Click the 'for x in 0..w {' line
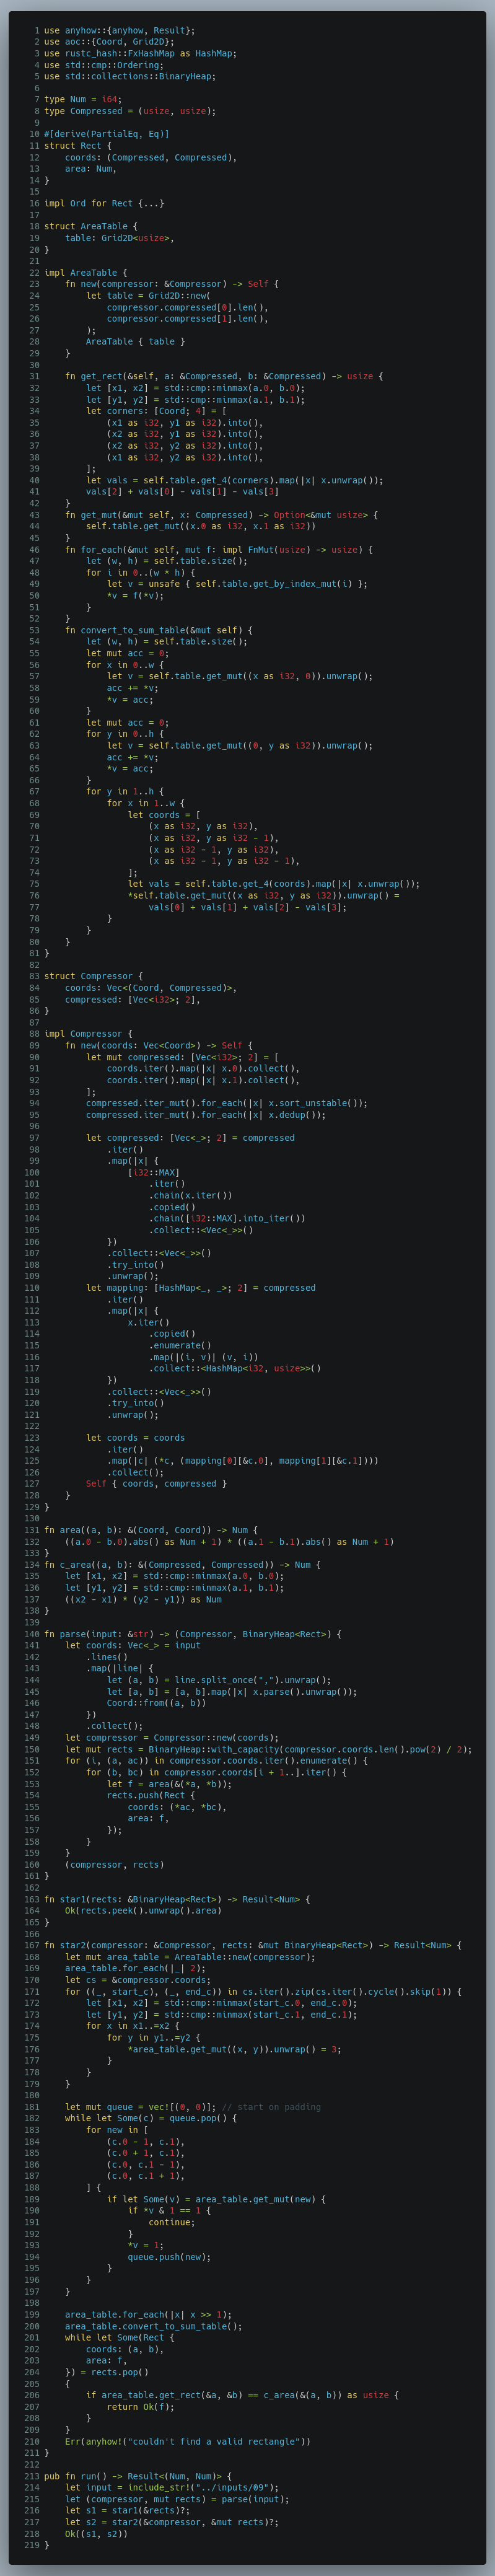495x2576 pixels. pos(125,664)
